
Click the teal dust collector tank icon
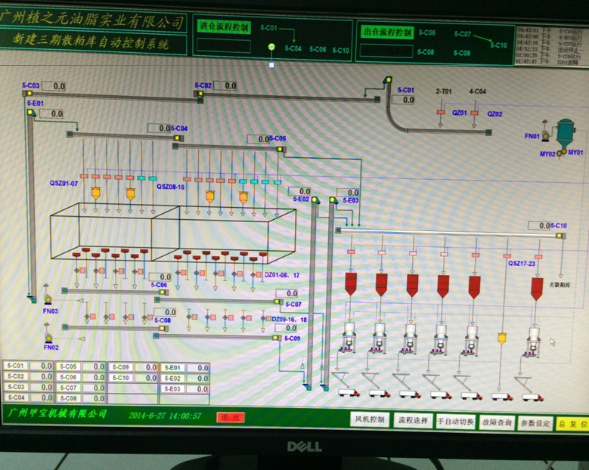(x=565, y=131)
